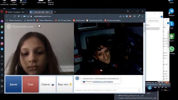Open VK in Opera sidebar
The image size is (178, 100).
click(x=2, y=38)
